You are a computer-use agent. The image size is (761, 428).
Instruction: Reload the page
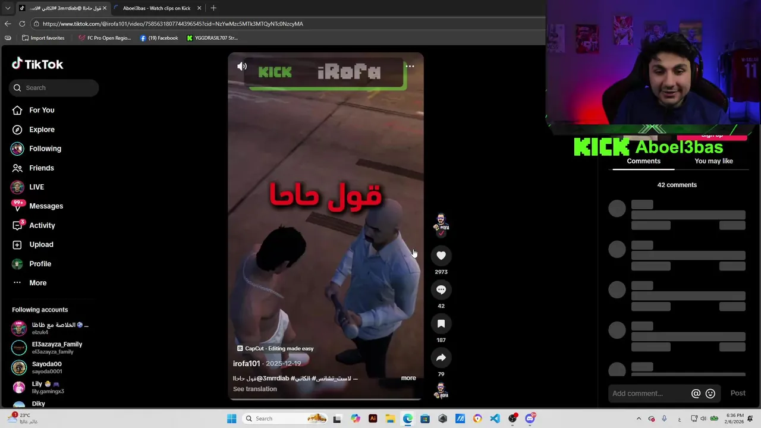click(22, 24)
